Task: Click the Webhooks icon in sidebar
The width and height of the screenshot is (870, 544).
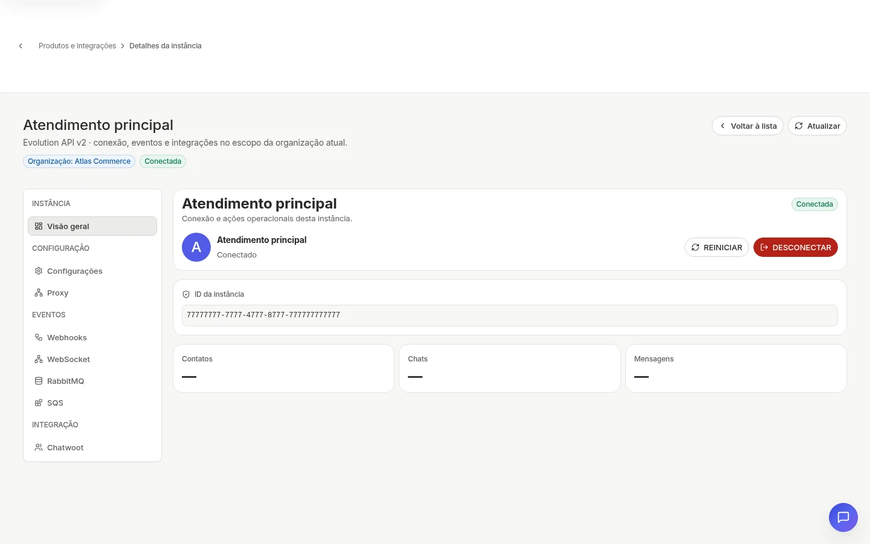Action: tap(39, 337)
